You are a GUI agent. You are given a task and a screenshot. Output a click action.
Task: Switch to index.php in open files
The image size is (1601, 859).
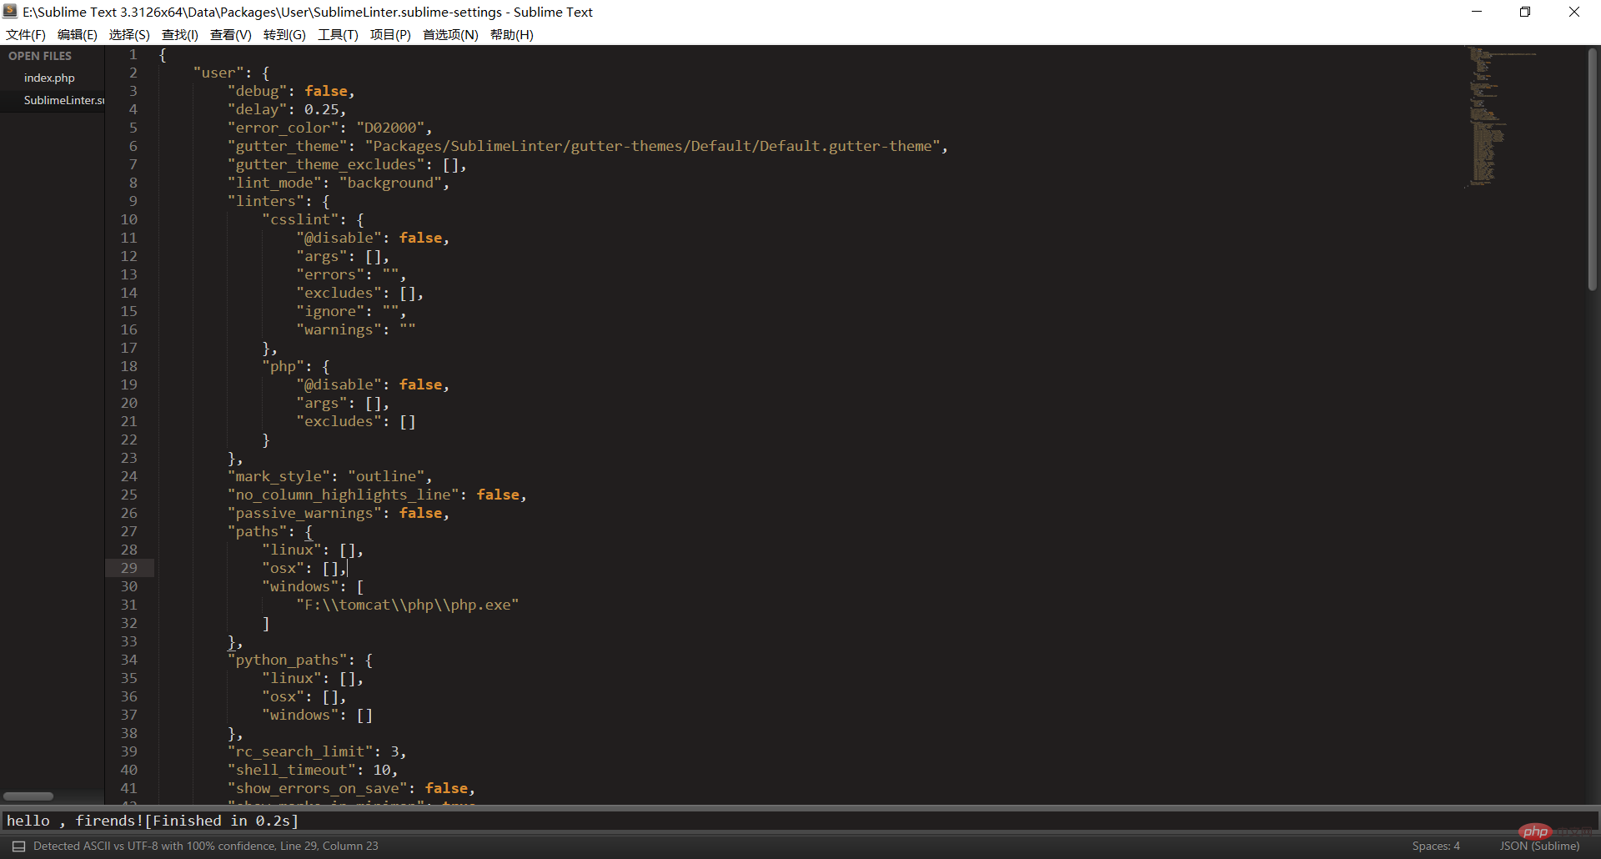tap(49, 78)
